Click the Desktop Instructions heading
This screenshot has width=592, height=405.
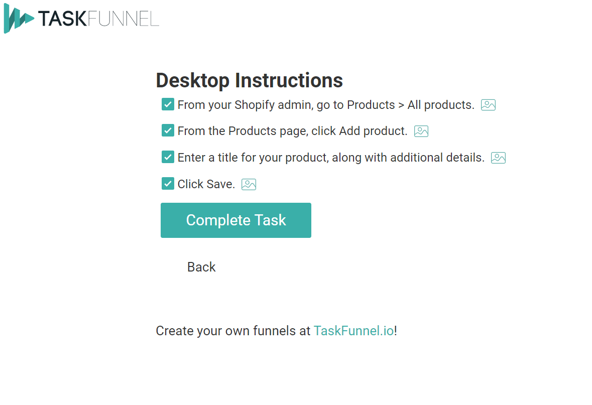(249, 80)
